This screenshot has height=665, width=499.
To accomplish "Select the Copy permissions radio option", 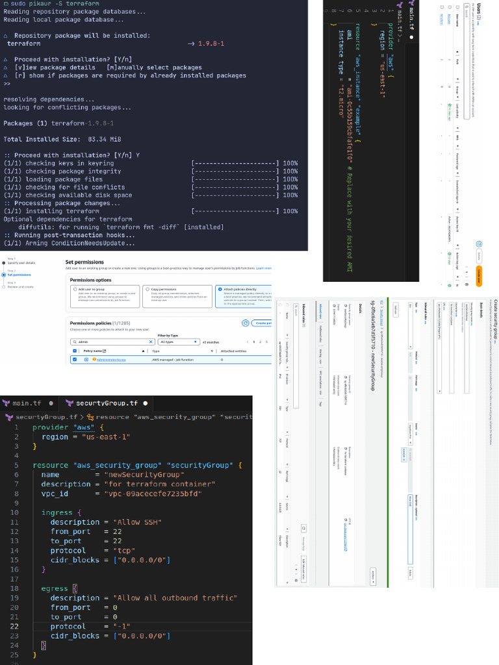I will click(147, 289).
